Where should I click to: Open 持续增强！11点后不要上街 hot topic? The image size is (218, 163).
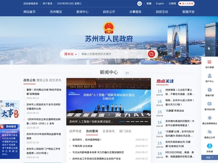[x=180, y=92]
